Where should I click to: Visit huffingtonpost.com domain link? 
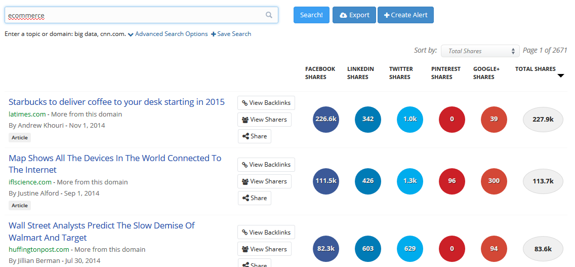[x=39, y=249]
